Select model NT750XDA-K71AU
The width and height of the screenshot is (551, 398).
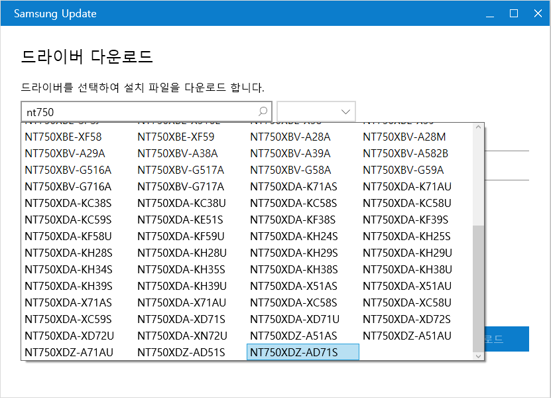pos(407,186)
